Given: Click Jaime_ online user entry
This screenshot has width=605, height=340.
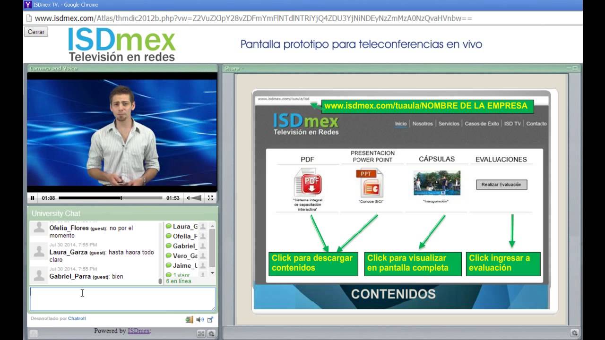Looking at the screenshot, I should pos(181,265).
